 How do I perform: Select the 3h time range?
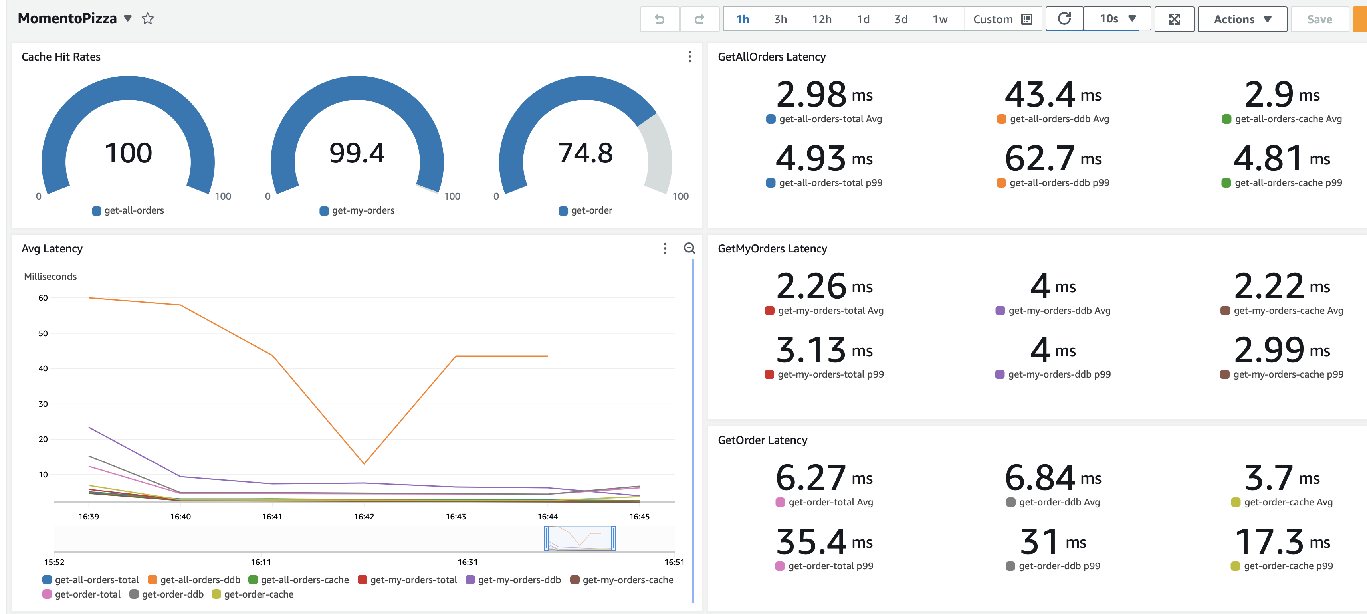(780, 20)
